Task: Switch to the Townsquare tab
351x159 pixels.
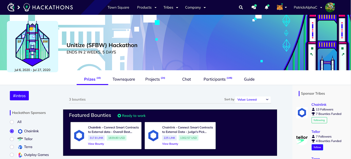Action: coord(124,79)
